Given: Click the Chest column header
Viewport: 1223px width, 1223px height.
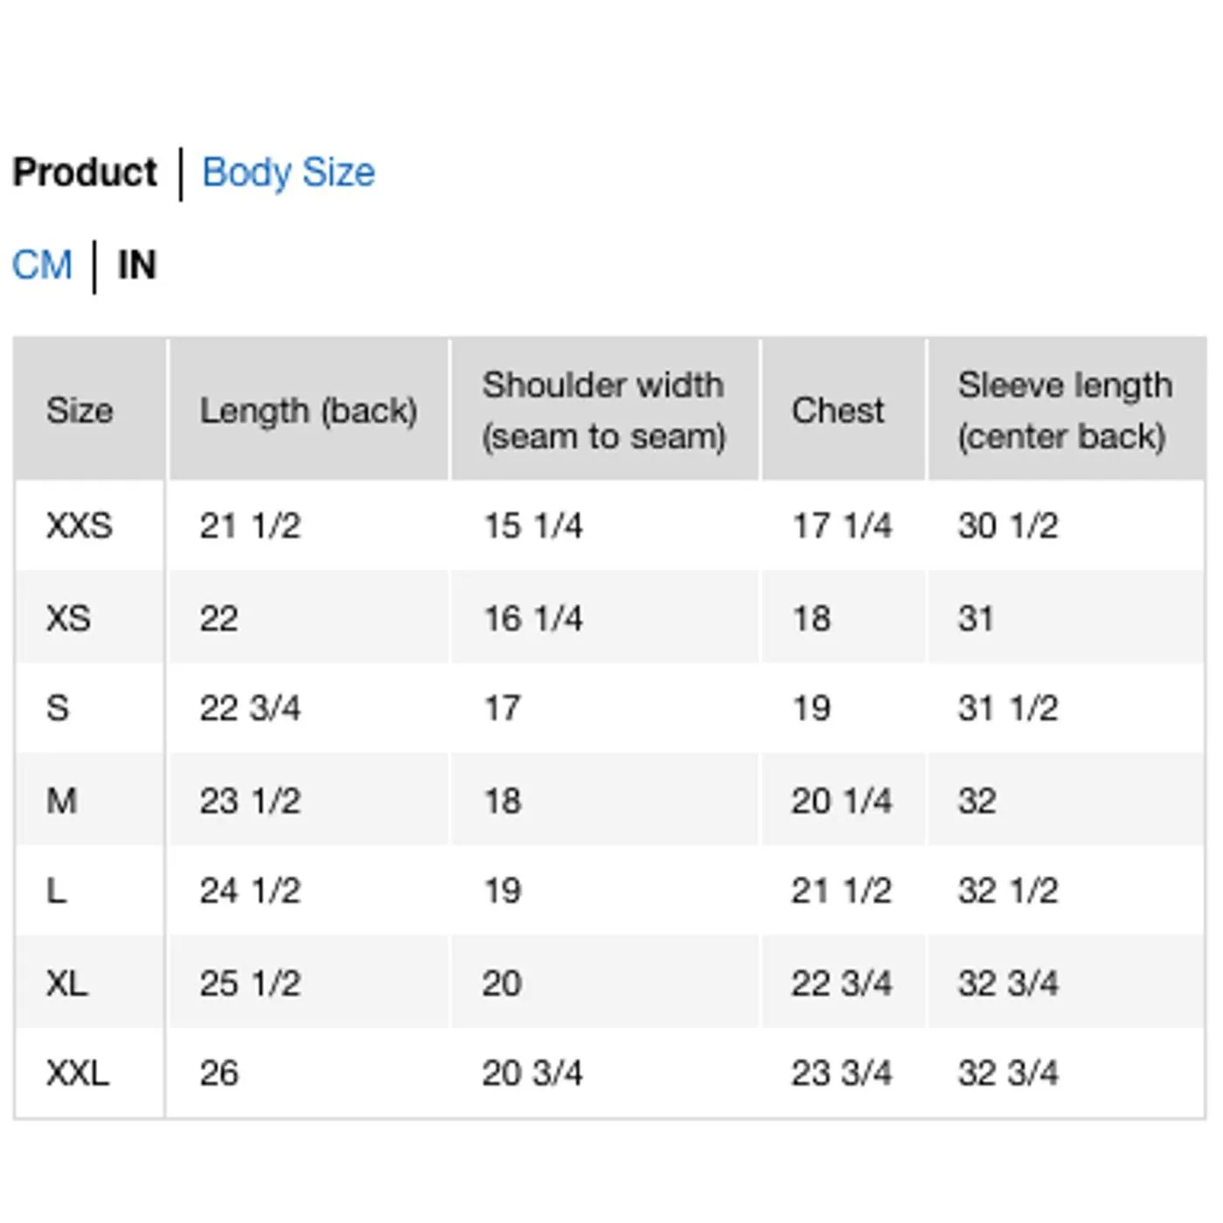Looking at the screenshot, I should click(837, 410).
